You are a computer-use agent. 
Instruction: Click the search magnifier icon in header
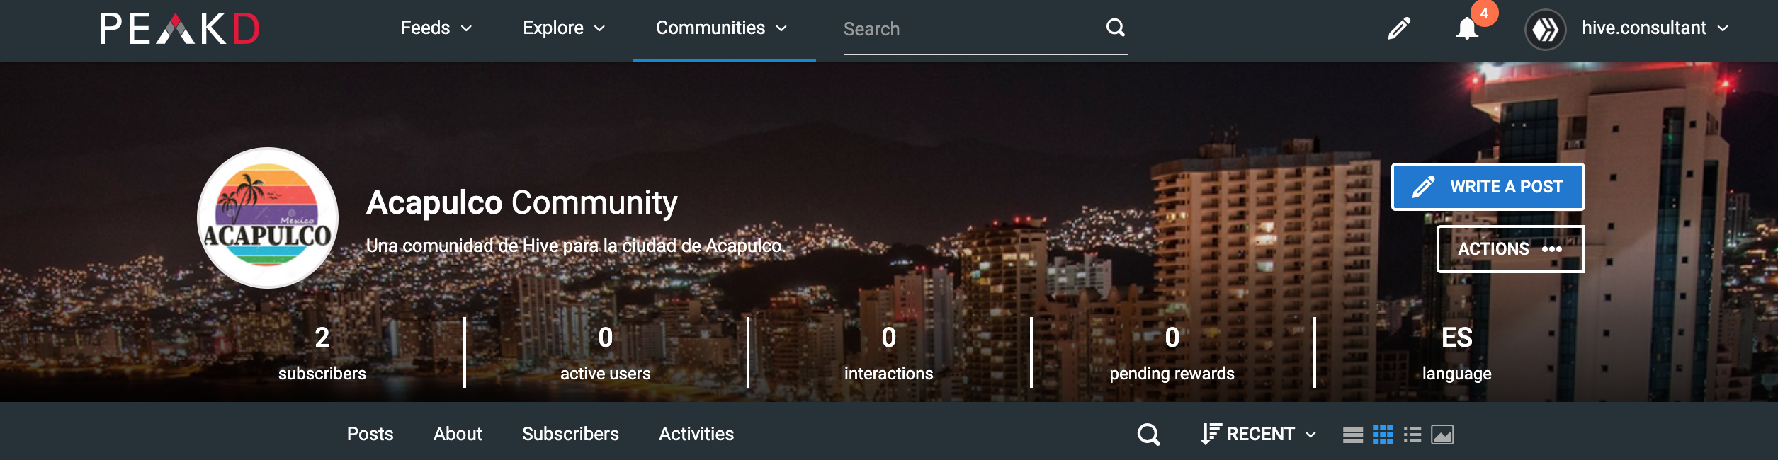(1115, 28)
